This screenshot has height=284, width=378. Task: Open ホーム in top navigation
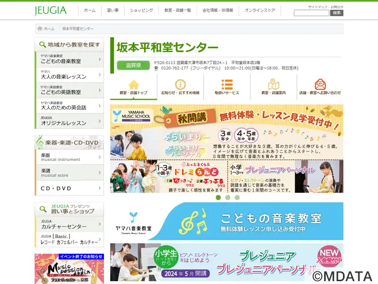click(90, 10)
